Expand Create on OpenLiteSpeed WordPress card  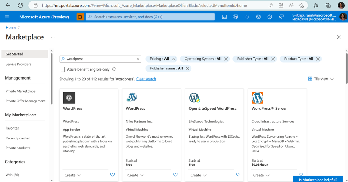pyautogui.click(x=198, y=175)
